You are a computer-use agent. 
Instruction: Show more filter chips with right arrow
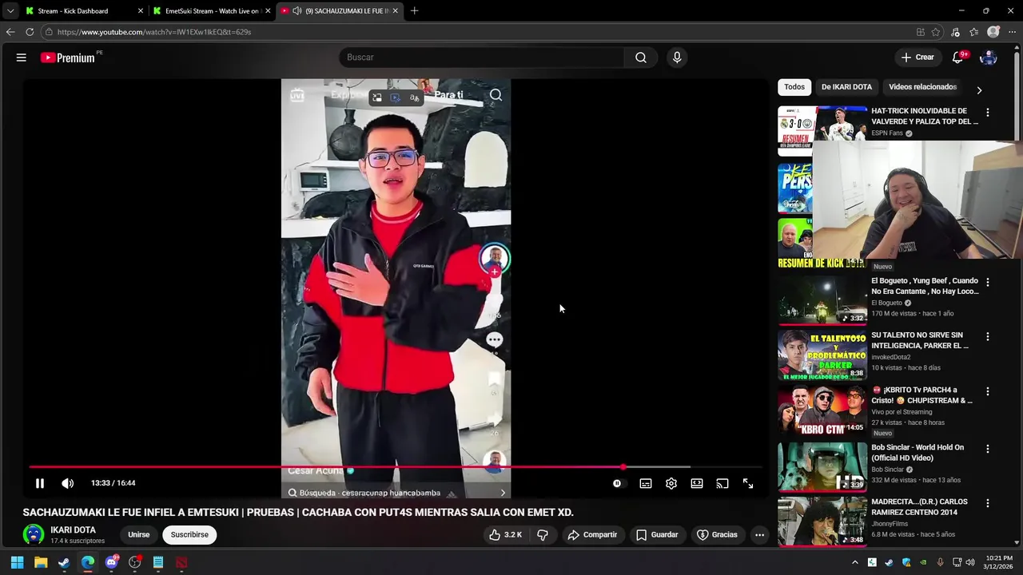[x=979, y=90]
